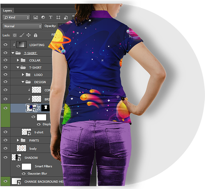Select the CON layer thumbnail
The image size is (205, 189).
click(36, 90)
